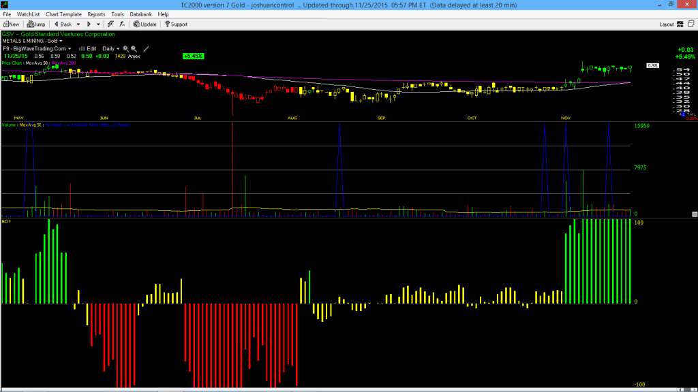Open the Databank menu
The image size is (698, 392).
point(140,14)
